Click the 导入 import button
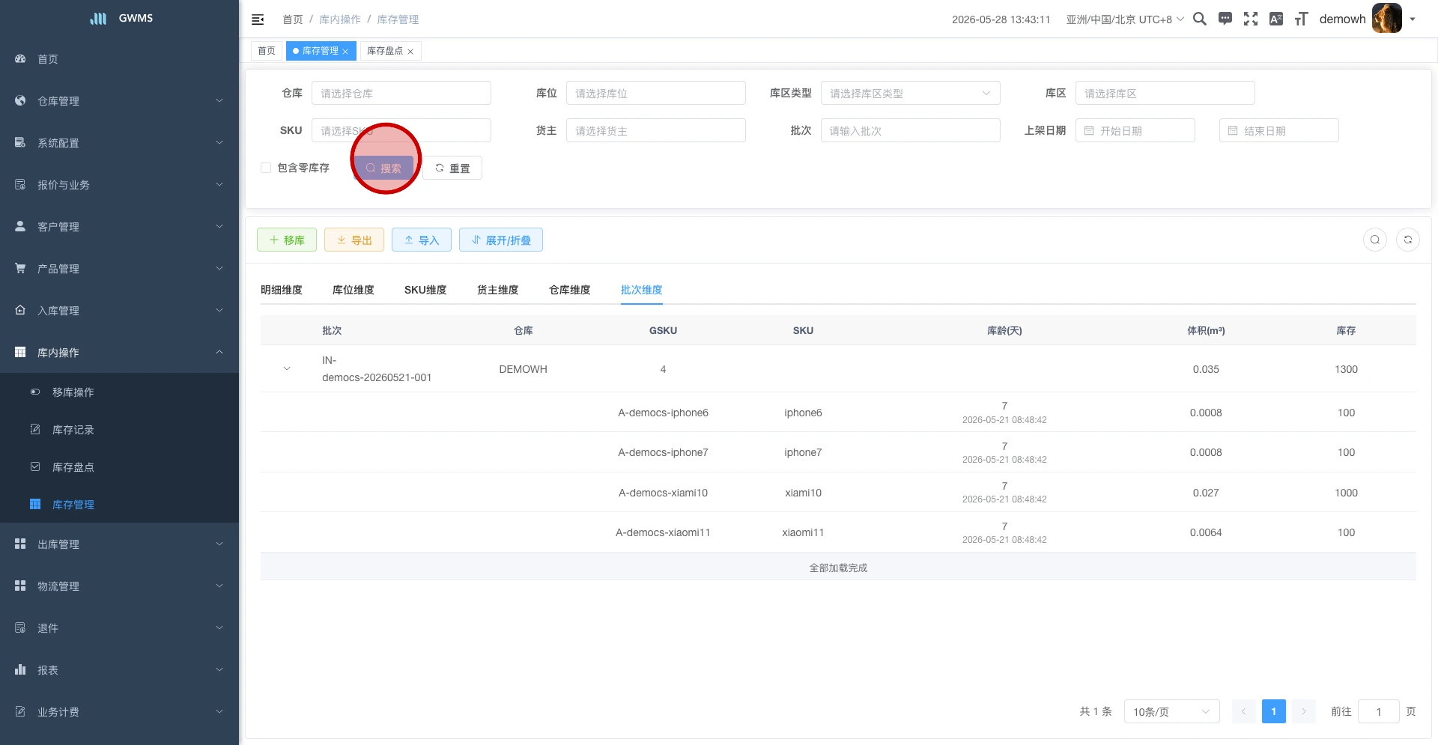 pyautogui.click(x=422, y=240)
